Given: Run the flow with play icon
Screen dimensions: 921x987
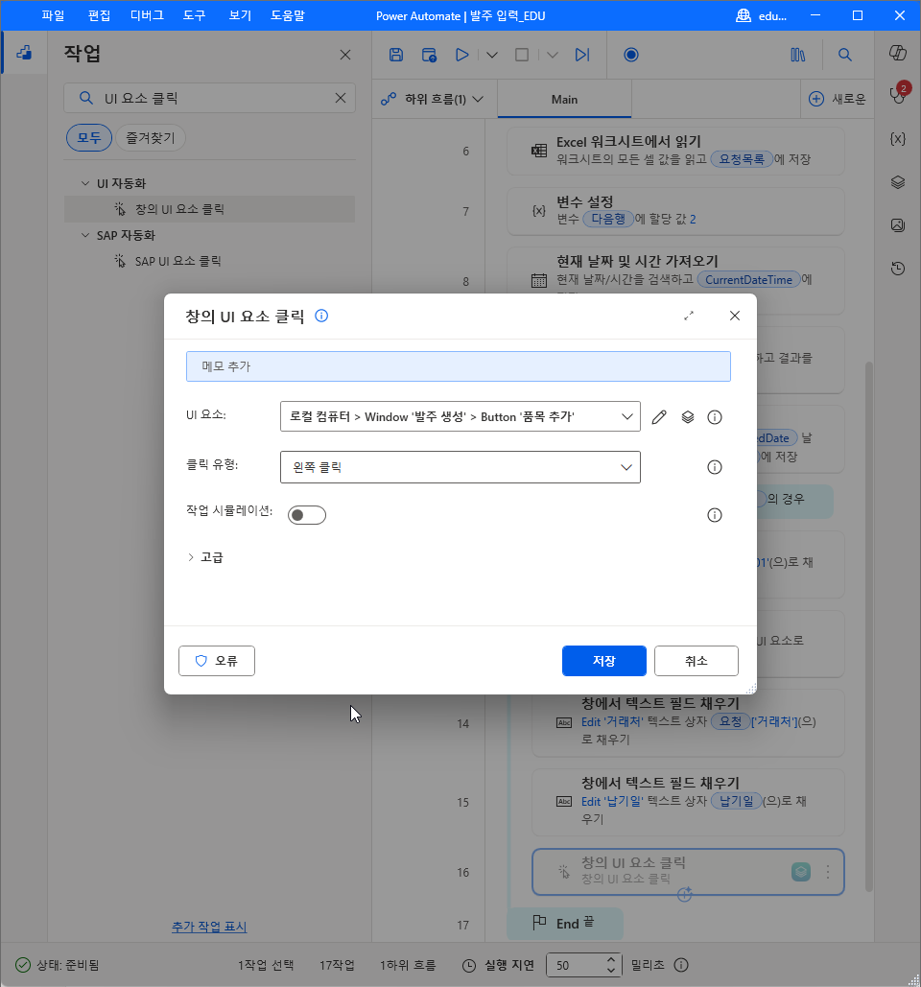Looking at the screenshot, I should coord(462,55).
